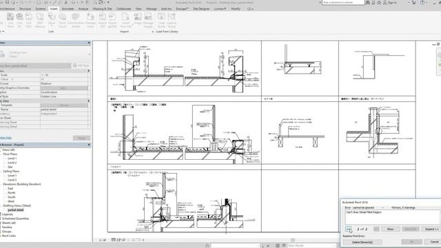Click the Sign In user icon
This screenshot has height=248, width=441.
(385, 3)
